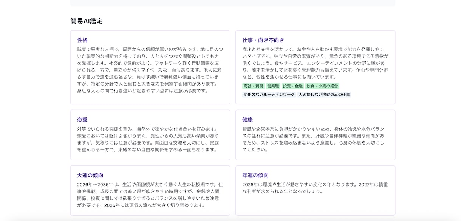Click the 飲食・小売の経営 green tag
This screenshot has width=461, height=221.
(x=322, y=86)
